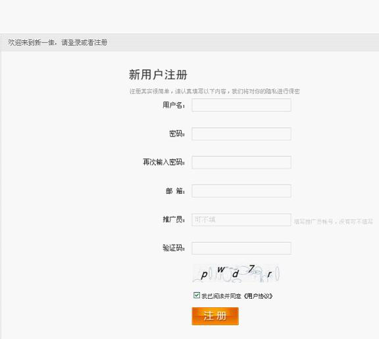The width and height of the screenshot is (379, 339).
Task: Refresh the captcha image showing pwd7r
Action: click(236, 274)
